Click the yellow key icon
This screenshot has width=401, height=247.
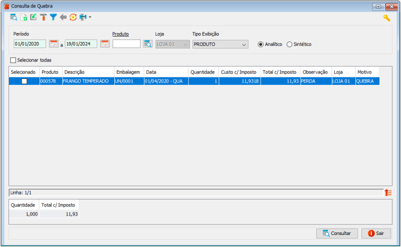coord(386,18)
